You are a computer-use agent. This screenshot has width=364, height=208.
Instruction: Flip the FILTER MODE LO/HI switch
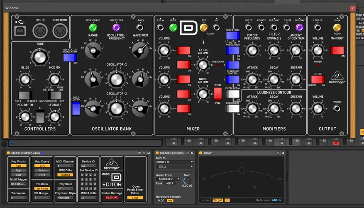[232, 36]
